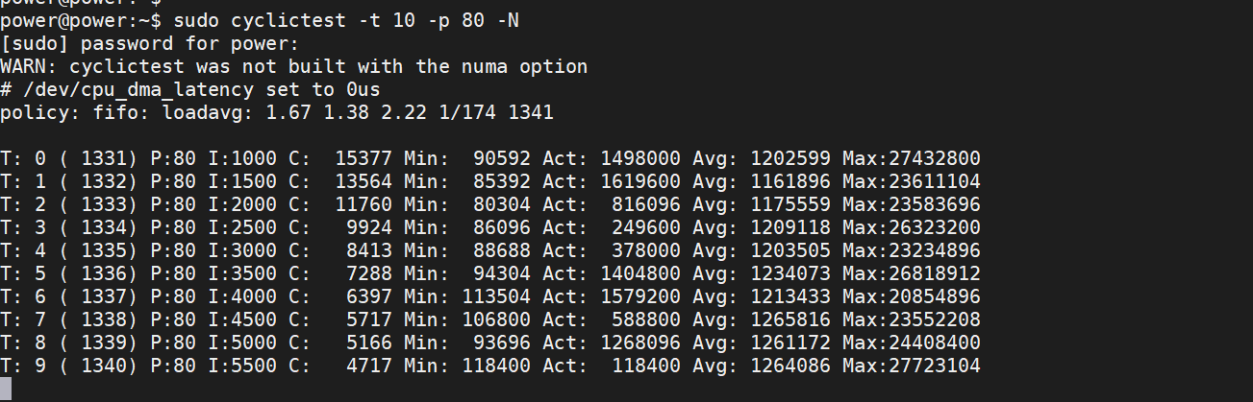Click the terminal cursor block at bottom
This screenshot has height=402, width=1253.
pos(6,389)
